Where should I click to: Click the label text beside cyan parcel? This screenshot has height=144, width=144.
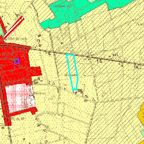71,75
